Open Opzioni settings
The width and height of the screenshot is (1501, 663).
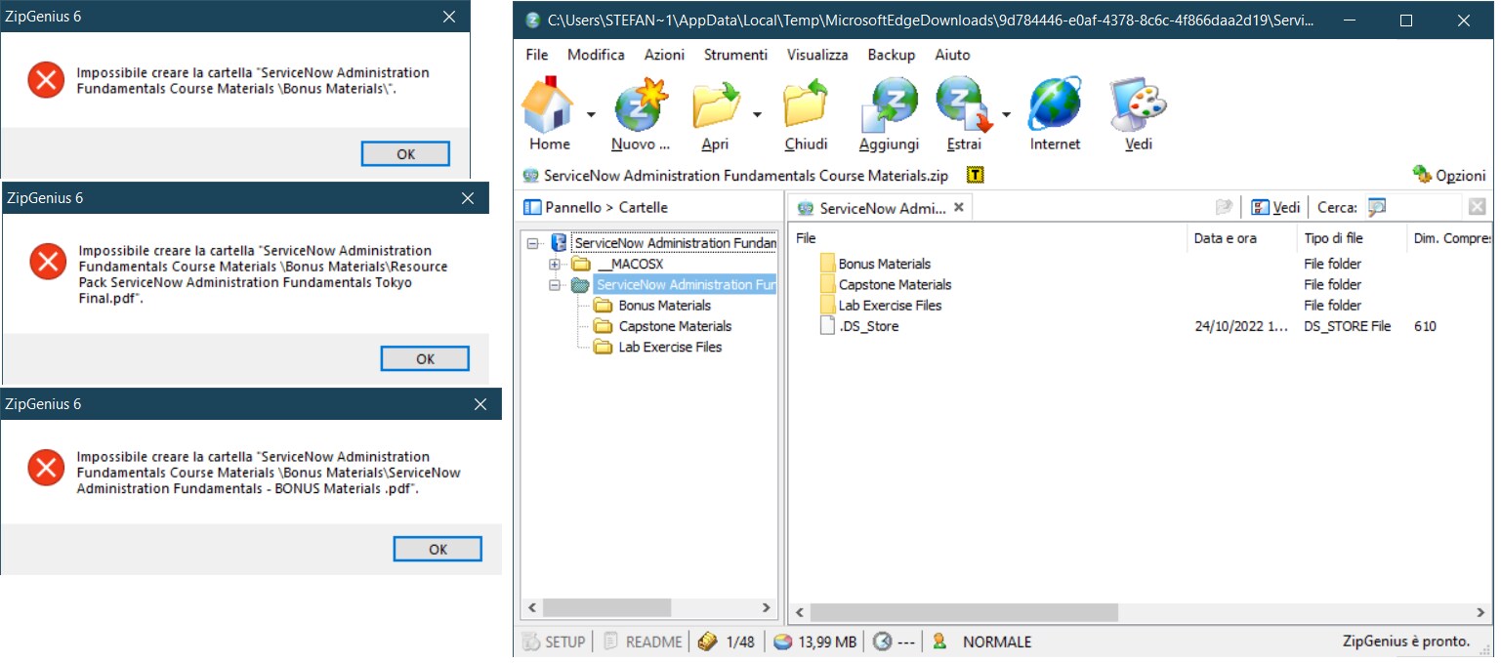point(1449,176)
